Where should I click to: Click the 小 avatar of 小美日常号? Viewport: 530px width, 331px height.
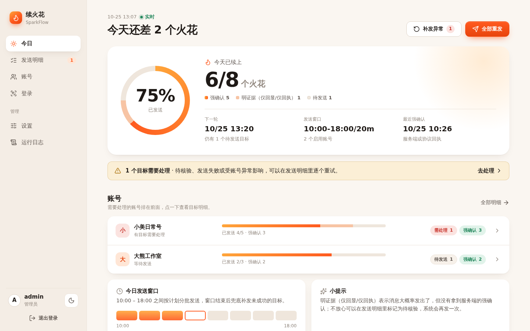point(123,231)
